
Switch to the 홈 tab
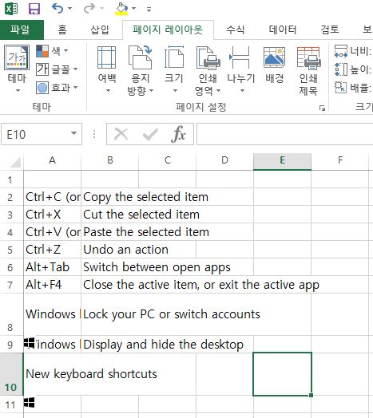[62, 30]
